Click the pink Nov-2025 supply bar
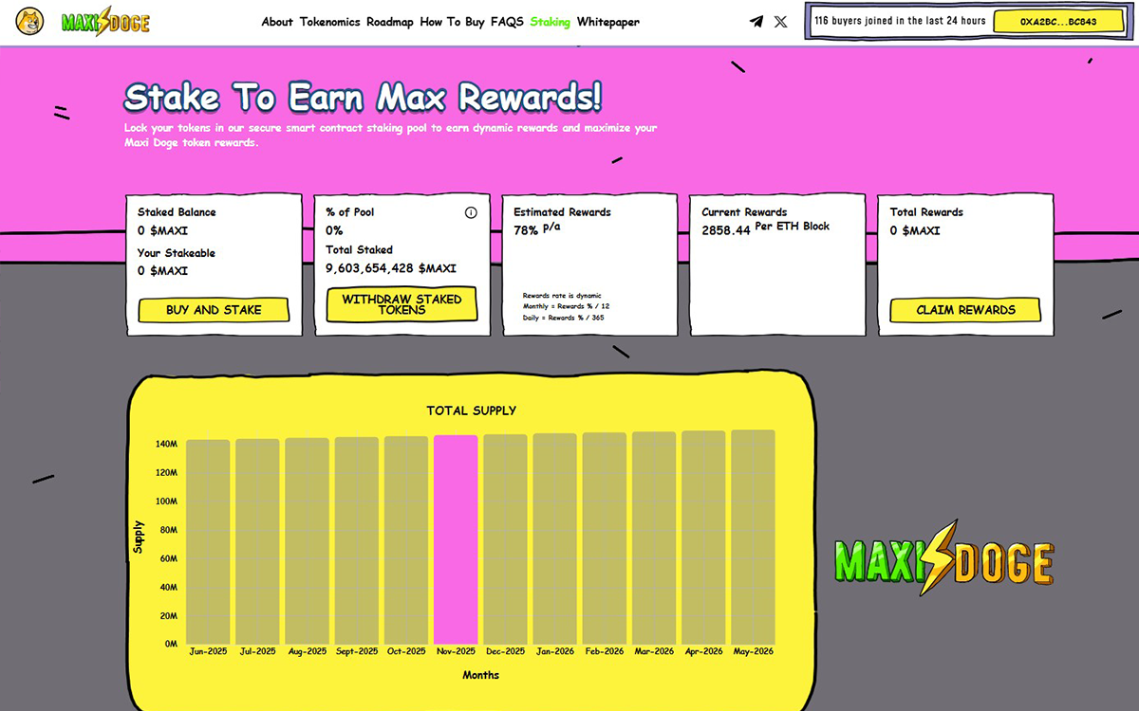 tap(456, 540)
